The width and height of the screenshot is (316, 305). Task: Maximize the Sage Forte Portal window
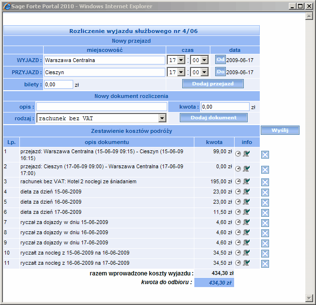pyautogui.click(x=300, y=6)
